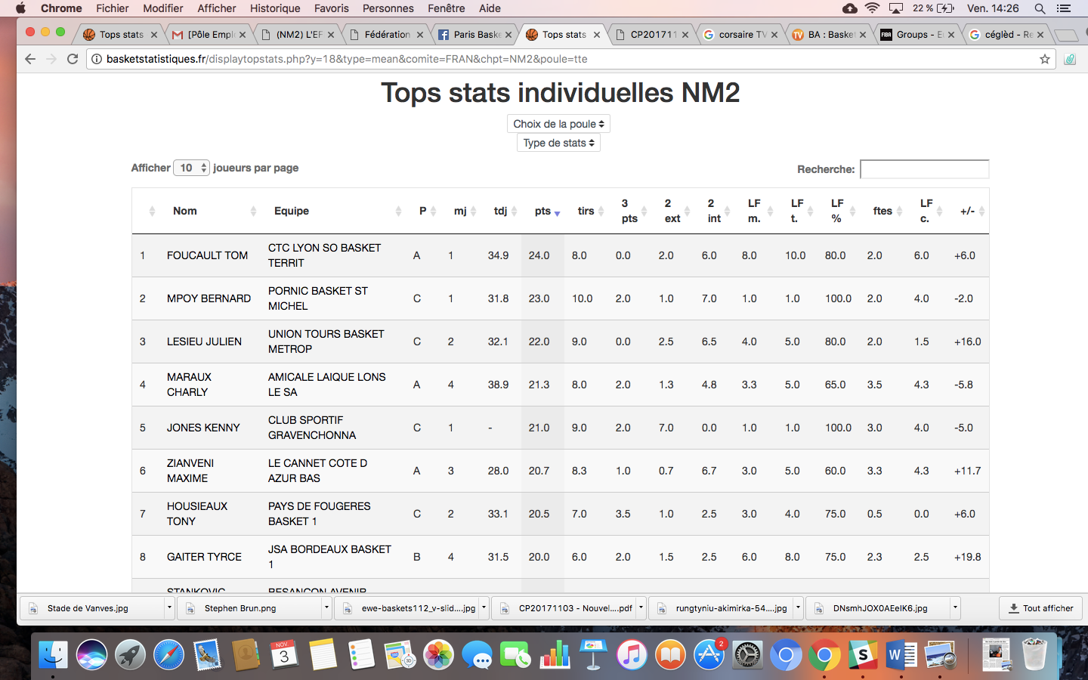The image size is (1088, 680).
Task: Click player name GAITER TYRCE
Action: point(204,557)
